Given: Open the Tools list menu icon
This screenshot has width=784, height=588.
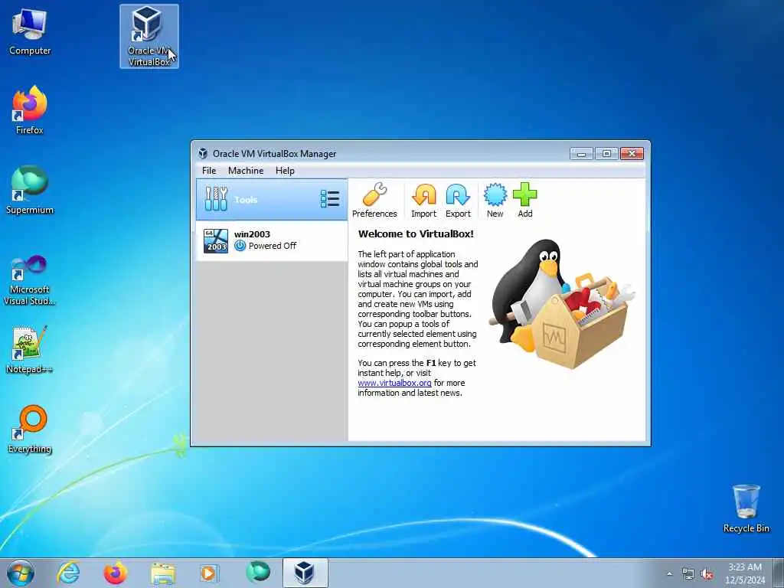Looking at the screenshot, I should (x=330, y=199).
